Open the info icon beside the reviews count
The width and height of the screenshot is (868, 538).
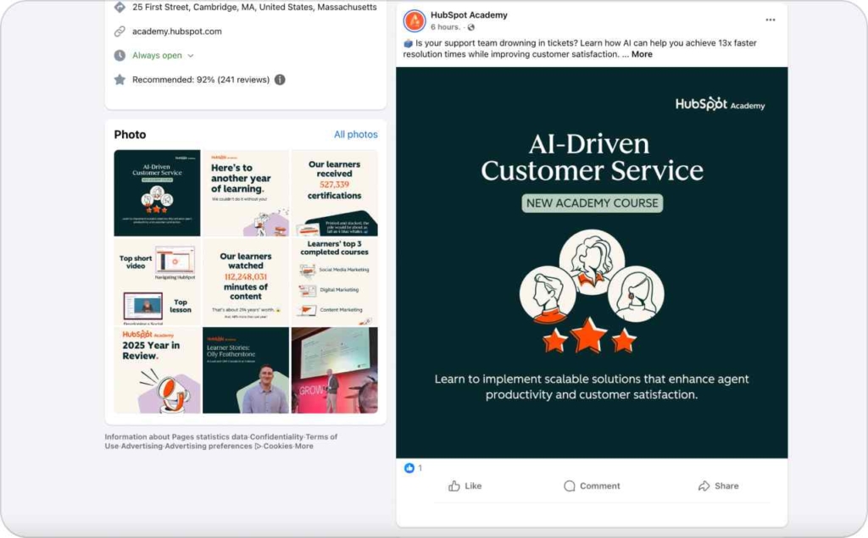[x=279, y=79]
